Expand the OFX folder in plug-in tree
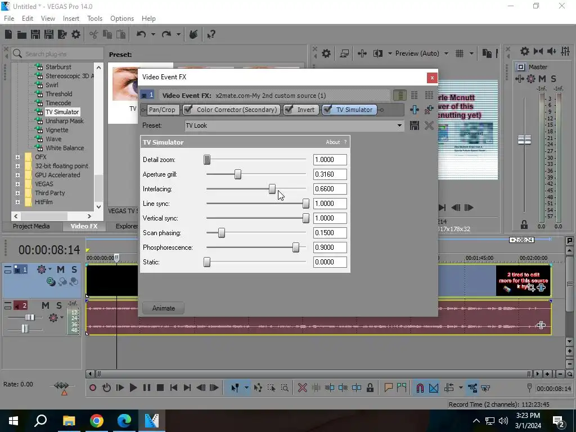The height and width of the screenshot is (432, 576). [17, 157]
